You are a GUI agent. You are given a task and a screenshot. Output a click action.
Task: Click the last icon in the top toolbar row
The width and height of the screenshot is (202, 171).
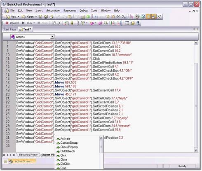coord(159,16)
